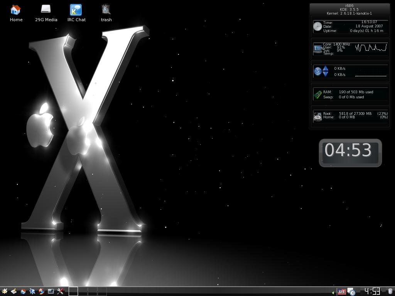The width and height of the screenshot is (395, 296).
Task: Click the '0 of 0 Mb used' swap value
Action: tap(351, 97)
